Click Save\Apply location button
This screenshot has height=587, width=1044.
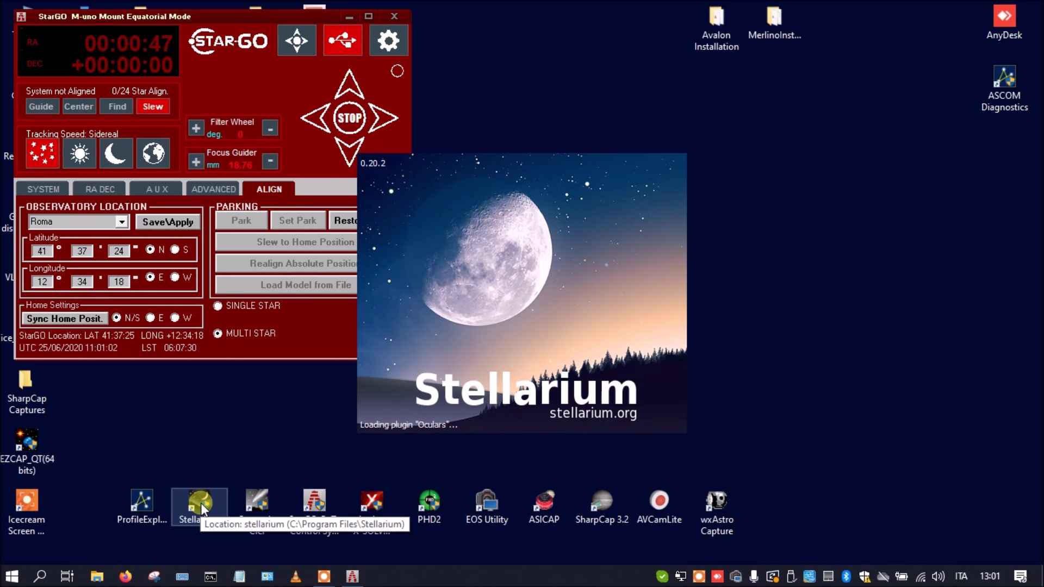[168, 222]
